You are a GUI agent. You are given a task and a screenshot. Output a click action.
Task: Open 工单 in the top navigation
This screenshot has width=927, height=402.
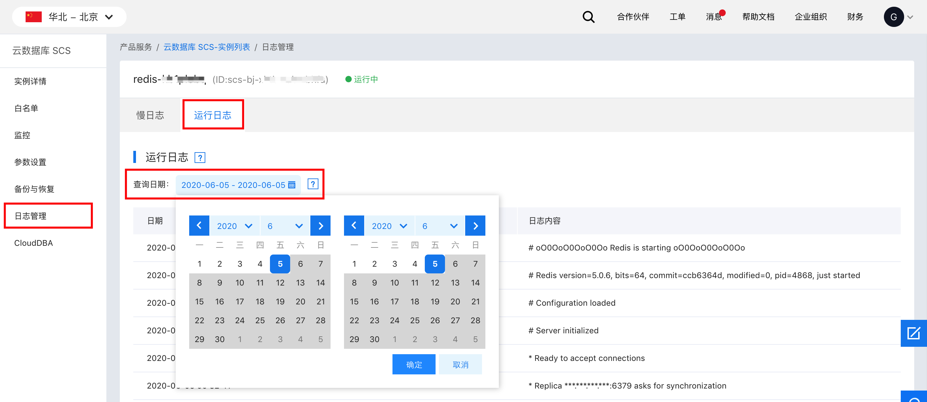click(x=677, y=17)
